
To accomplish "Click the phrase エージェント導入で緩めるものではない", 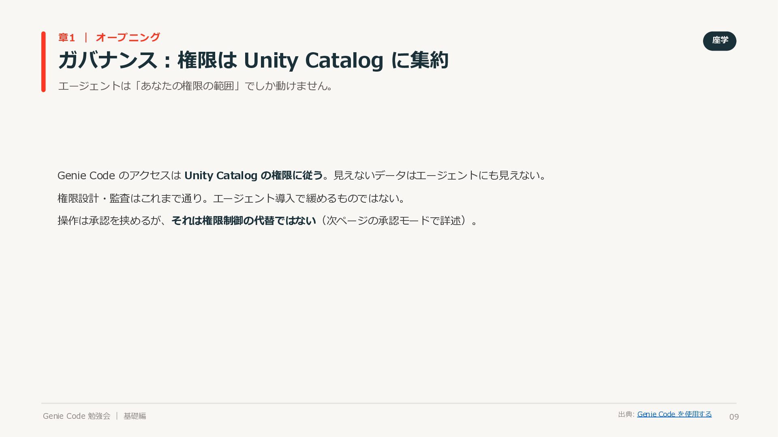I will click(309, 198).
